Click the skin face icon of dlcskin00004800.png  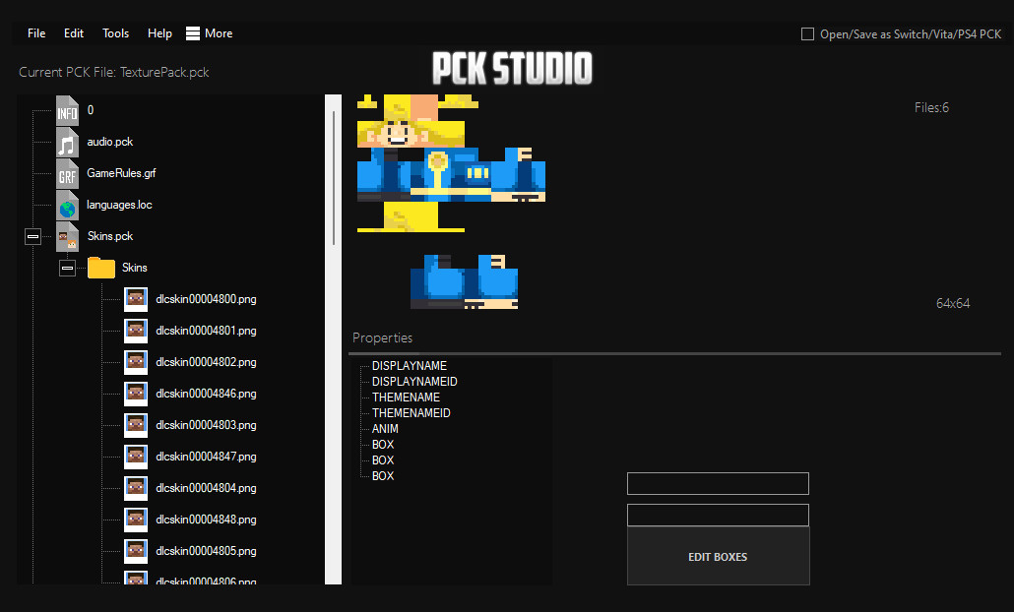(x=136, y=298)
